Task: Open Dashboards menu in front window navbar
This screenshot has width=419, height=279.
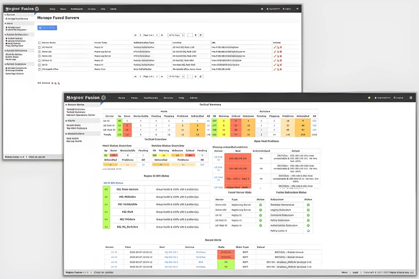Action: [x=151, y=98]
